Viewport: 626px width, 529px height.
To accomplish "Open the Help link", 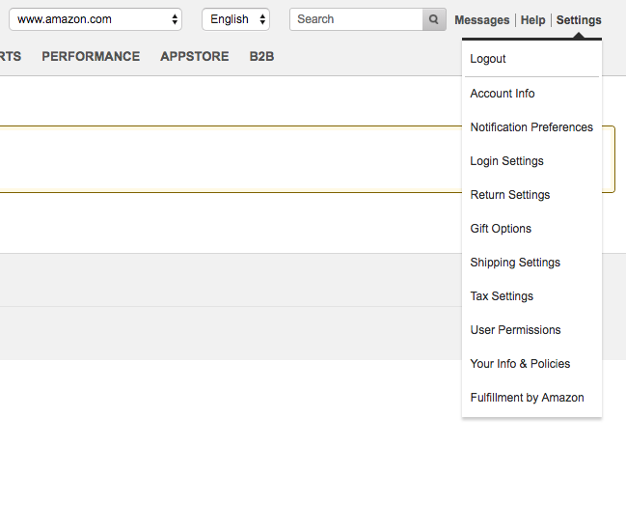I will tap(532, 20).
